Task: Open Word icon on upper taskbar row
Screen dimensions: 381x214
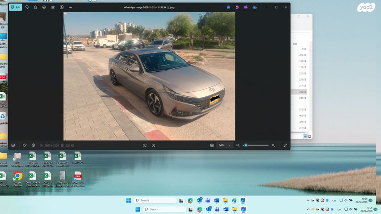Action: pos(217,201)
